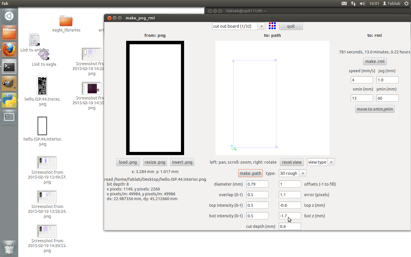Click the fab modules colored-dots logo icon

pos(272,26)
